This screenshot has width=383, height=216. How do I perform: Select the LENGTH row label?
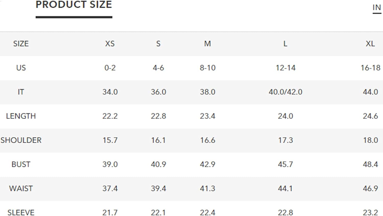21,116
